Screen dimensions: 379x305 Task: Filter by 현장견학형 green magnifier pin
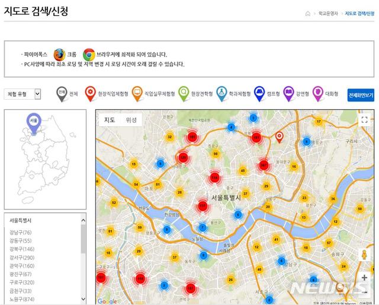click(184, 94)
